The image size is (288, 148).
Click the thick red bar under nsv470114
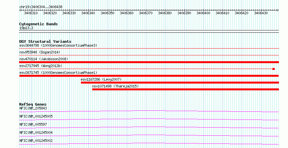point(149,62)
